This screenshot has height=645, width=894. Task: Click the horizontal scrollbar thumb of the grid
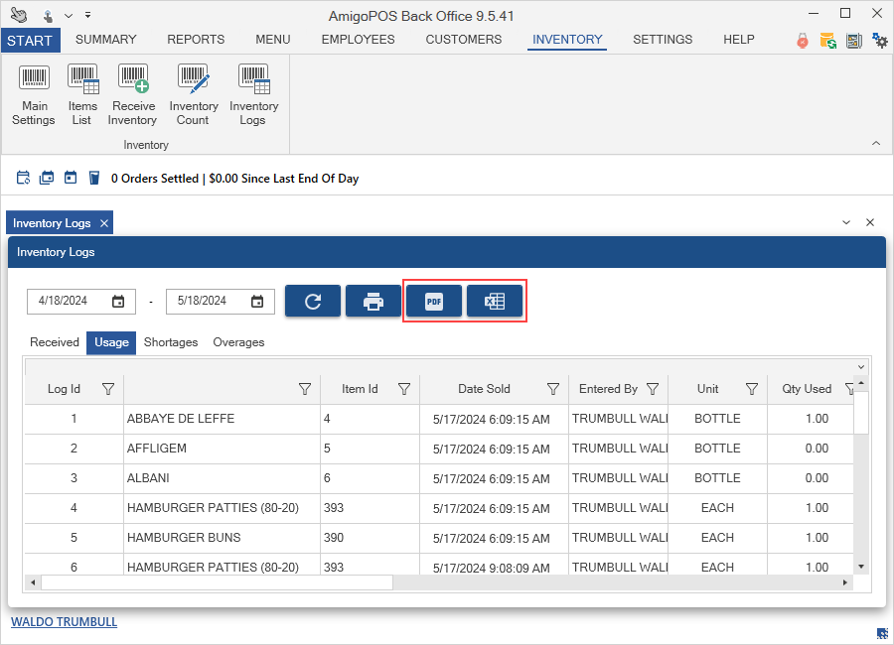coord(217,582)
